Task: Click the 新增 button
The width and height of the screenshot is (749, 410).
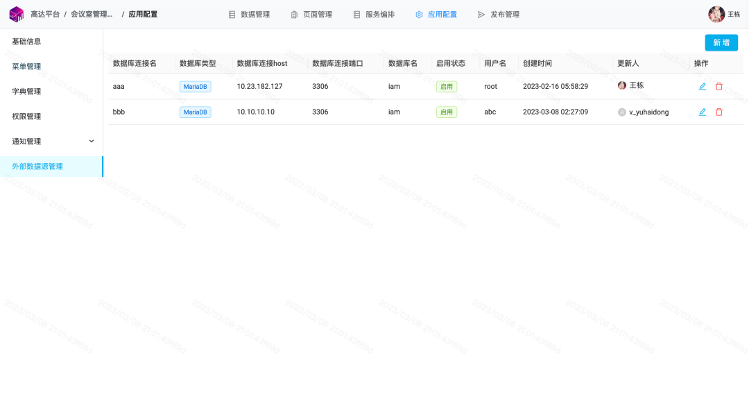Action: (721, 42)
